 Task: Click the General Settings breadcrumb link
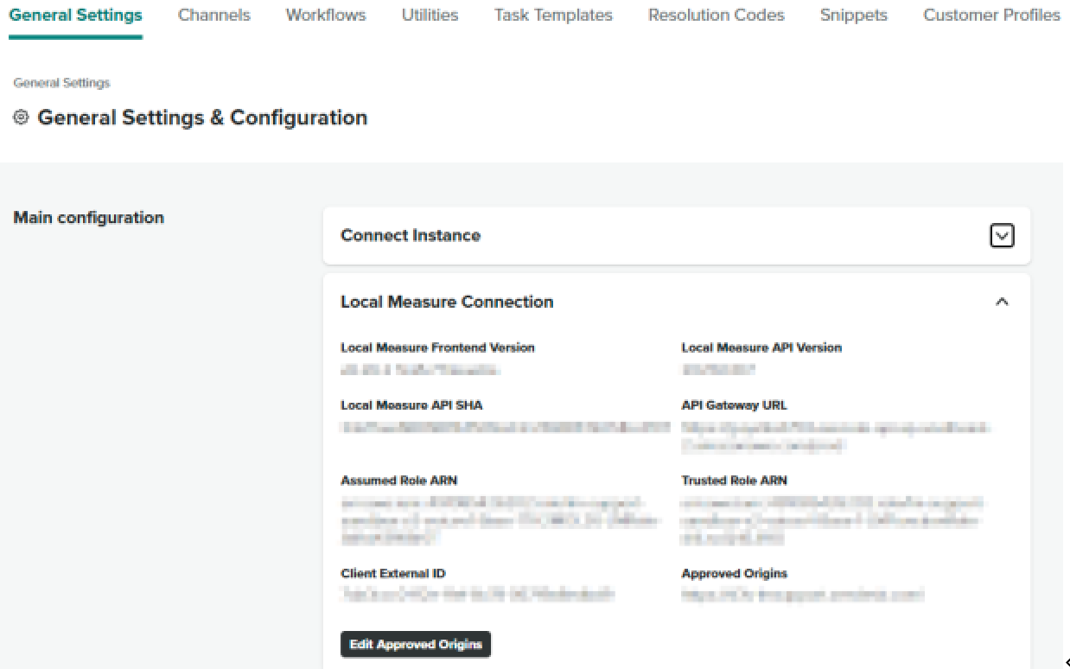(x=61, y=83)
